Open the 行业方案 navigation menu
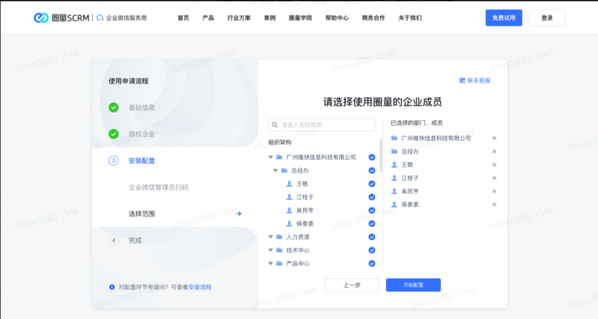 [x=238, y=18]
